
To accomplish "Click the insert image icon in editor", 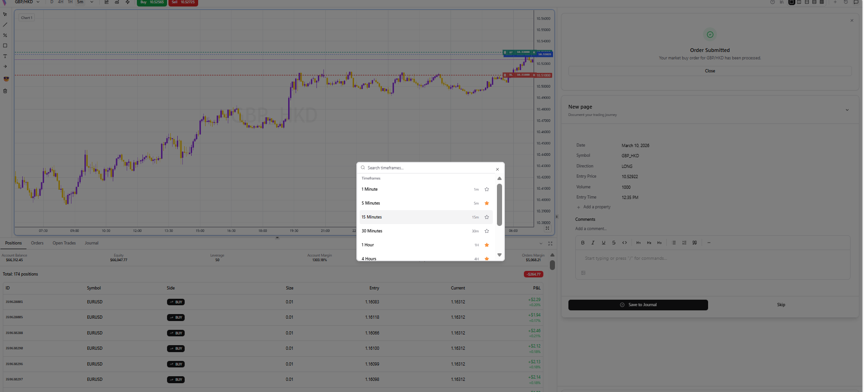I will pyautogui.click(x=583, y=273).
